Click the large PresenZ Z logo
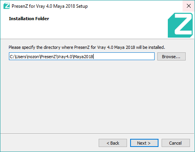The image size is (195, 152). click(x=180, y=25)
